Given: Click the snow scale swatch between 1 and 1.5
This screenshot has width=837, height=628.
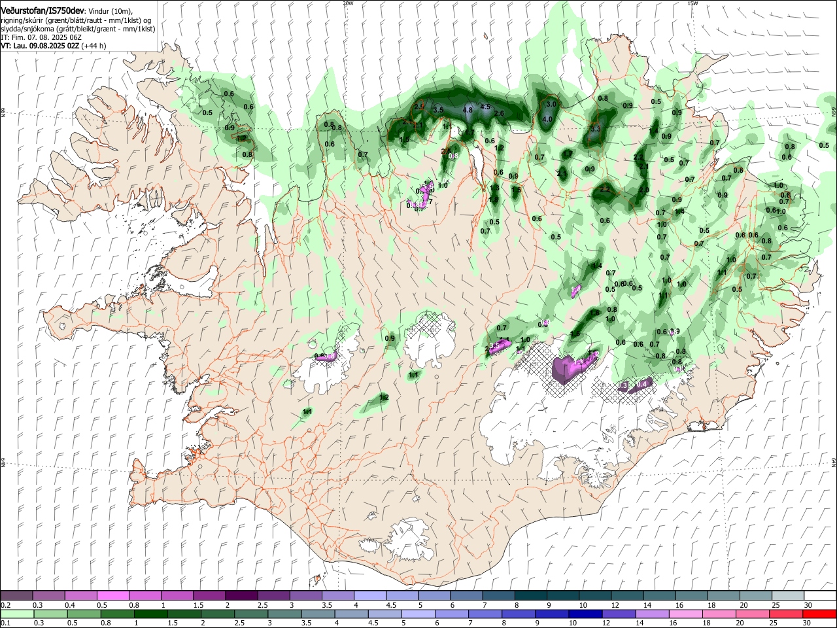Looking at the screenshot, I should (177, 595).
